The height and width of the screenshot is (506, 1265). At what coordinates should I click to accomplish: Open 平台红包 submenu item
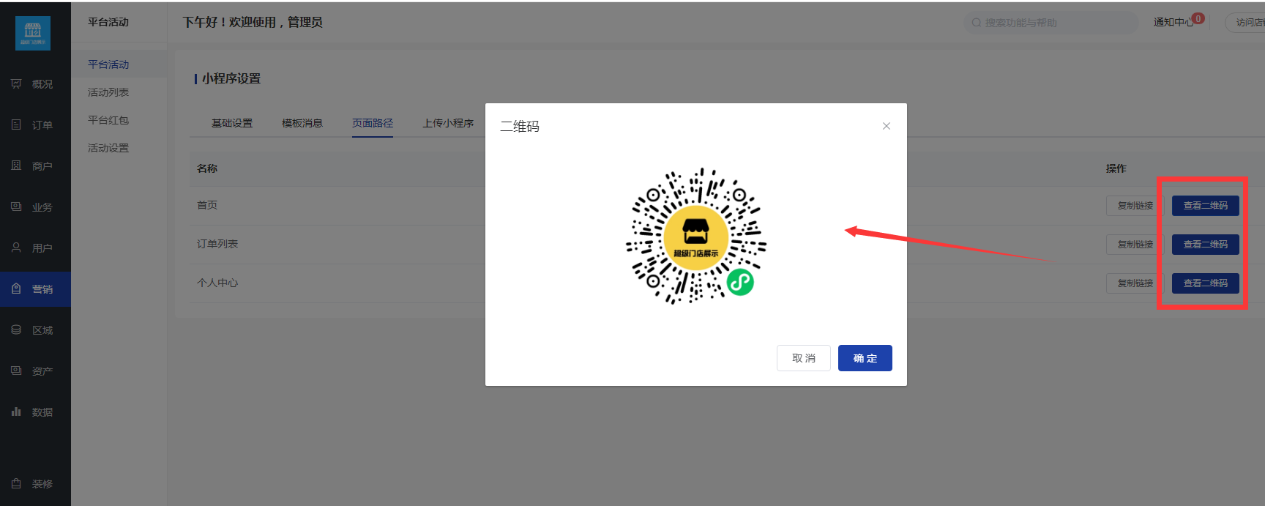(108, 120)
